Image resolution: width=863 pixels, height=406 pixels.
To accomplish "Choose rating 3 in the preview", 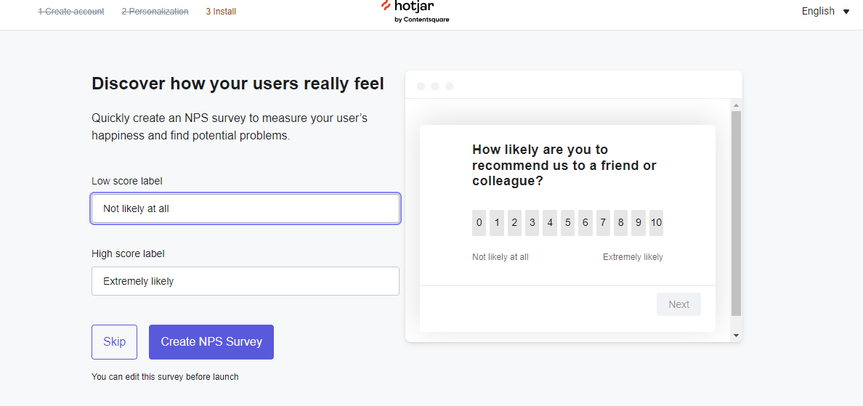I will [x=532, y=223].
